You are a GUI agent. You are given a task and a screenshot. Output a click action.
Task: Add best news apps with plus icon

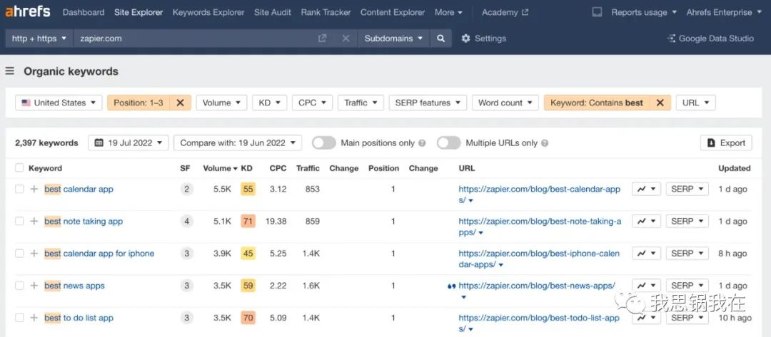(x=34, y=286)
